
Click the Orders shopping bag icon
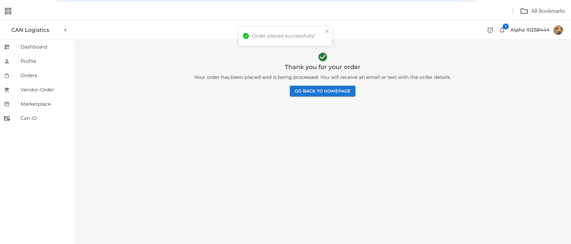coord(7,76)
